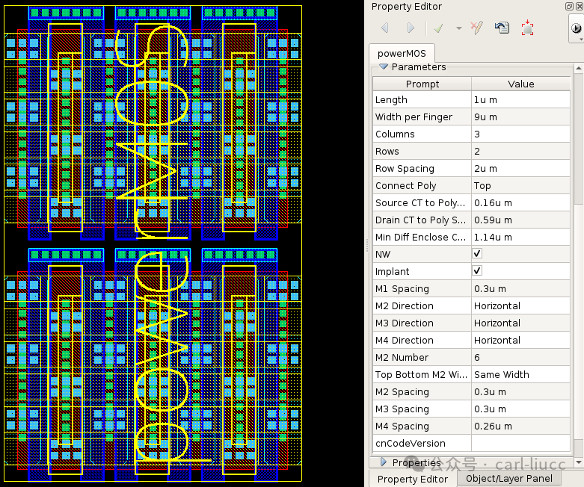This screenshot has width=584, height=487.
Task: Toggle the NW checkbox
Action: (477, 253)
